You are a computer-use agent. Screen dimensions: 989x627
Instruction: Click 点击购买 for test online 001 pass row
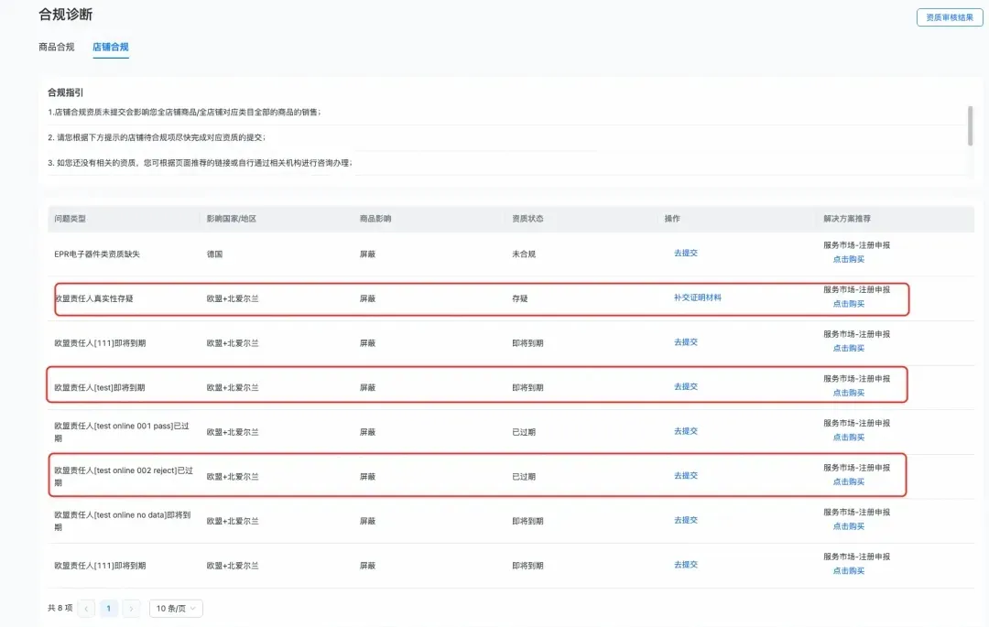(848, 438)
